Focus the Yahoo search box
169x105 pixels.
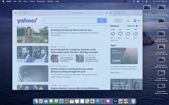(x=70, y=20)
